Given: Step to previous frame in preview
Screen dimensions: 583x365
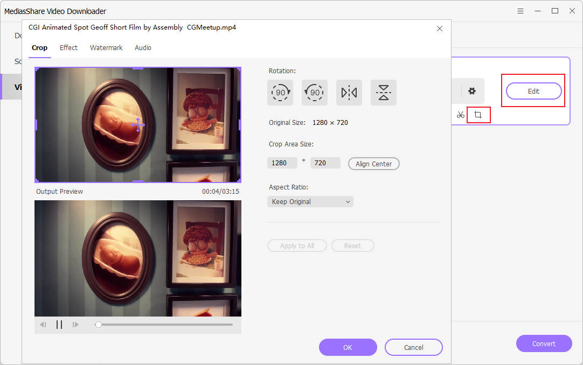Looking at the screenshot, I should point(43,325).
